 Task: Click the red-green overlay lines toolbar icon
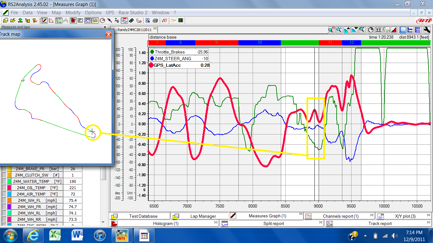click(173, 21)
